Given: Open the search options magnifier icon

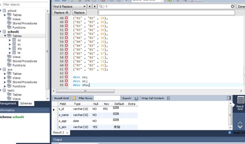Looking at the screenshot, I should (x=101, y=6).
